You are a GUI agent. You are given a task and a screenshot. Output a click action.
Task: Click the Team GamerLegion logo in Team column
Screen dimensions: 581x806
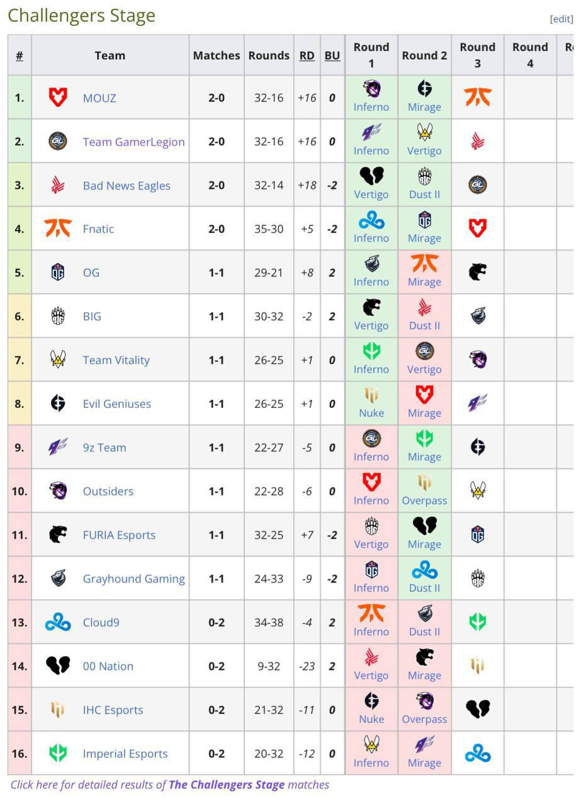(58, 141)
